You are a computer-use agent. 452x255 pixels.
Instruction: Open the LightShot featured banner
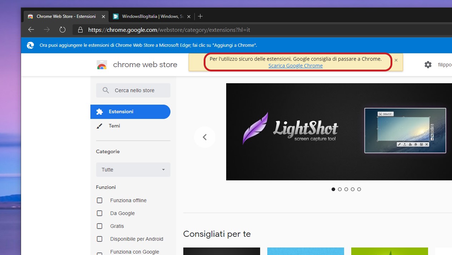pyautogui.click(x=339, y=132)
